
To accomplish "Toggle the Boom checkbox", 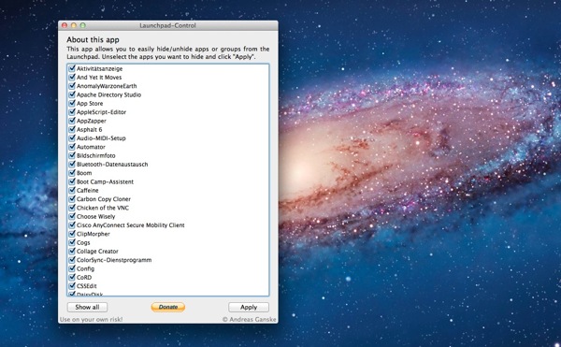I will tap(72, 173).
